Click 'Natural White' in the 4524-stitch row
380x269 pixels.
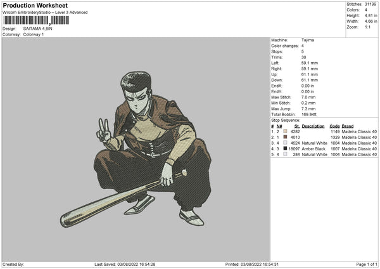pyautogui.click(x=314, y=143)
